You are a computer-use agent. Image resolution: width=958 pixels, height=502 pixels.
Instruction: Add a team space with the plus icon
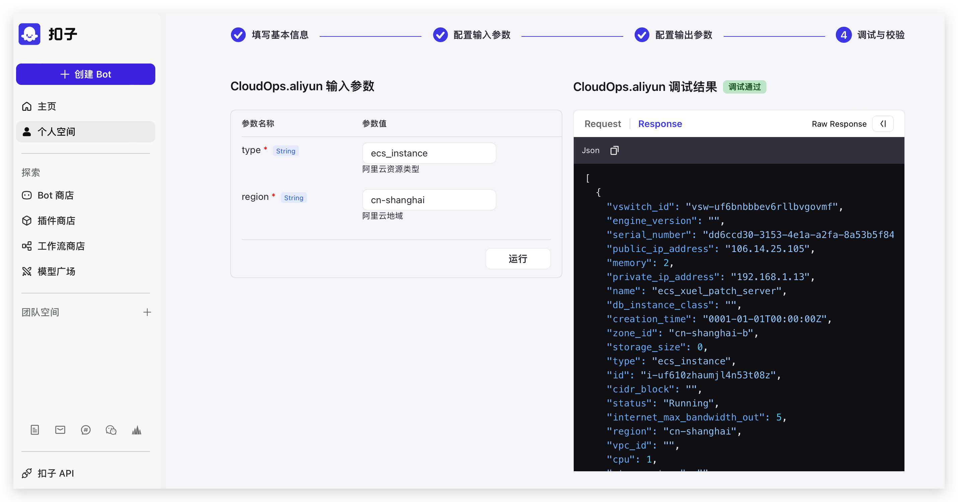[147, 312]
